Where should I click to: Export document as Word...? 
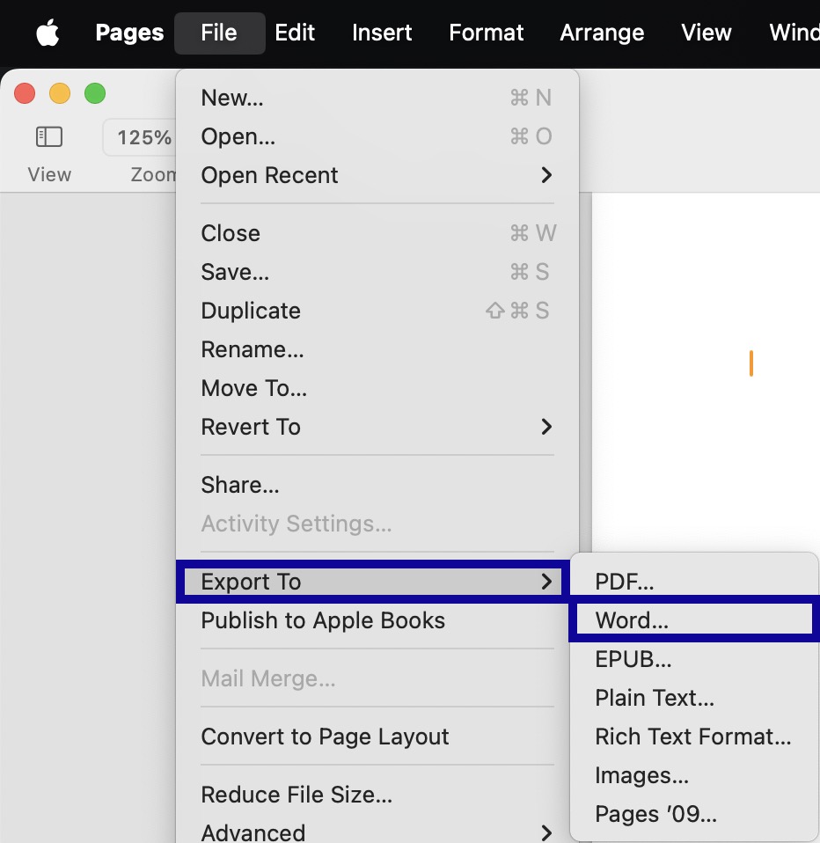[x=694, y=620]
